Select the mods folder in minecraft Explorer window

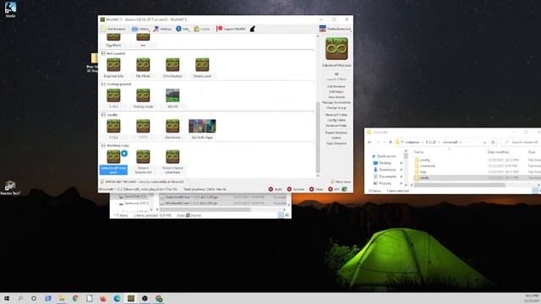[424, 178]
